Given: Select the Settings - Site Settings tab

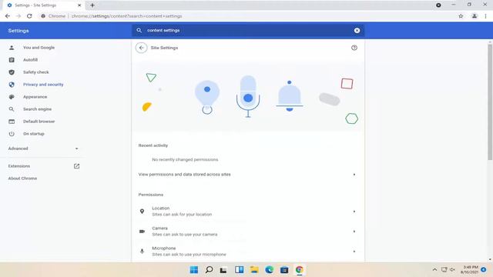Looking at the screenshot, I should [x=45, y=5].
